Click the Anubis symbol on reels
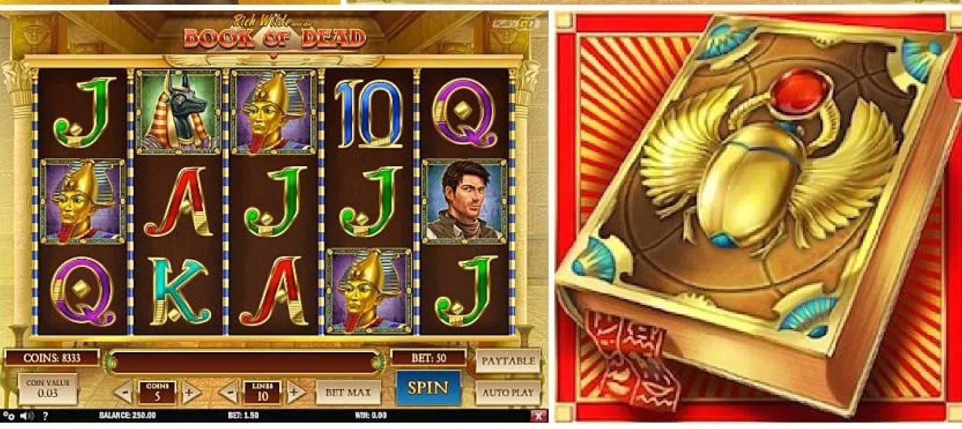The image size is (962, 429). tap(178, 112)
